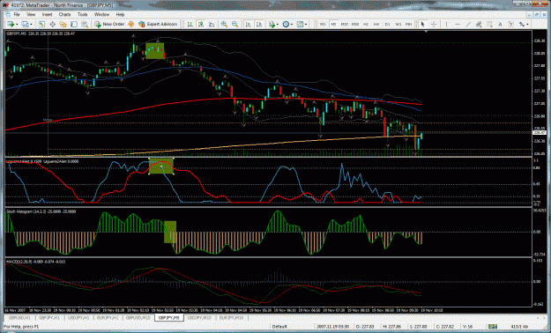Select the equidistant channel tool

479,25
